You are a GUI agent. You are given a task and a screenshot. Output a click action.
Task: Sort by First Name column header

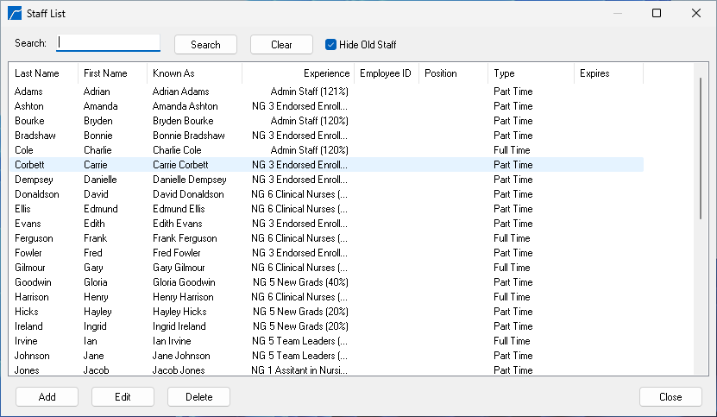pyautogui.click(x=105, y=73)
